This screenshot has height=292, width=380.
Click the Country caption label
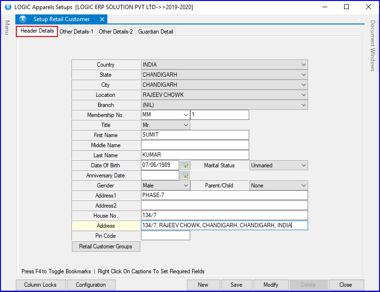click(x=106, y=65)
